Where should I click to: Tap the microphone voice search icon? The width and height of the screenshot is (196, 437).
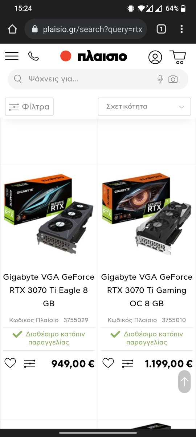click(160, 79)
